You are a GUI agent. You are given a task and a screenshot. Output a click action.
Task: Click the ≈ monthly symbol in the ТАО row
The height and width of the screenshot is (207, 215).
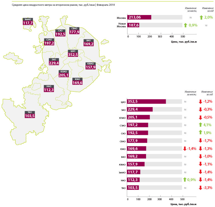(x=185, y=188)
